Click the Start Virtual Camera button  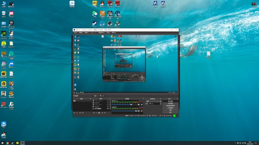(170, 106)
